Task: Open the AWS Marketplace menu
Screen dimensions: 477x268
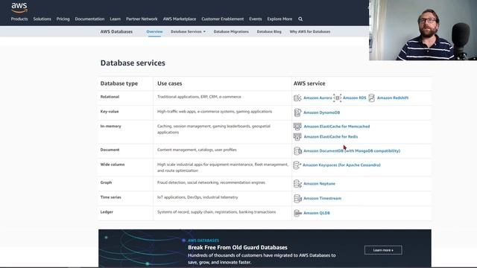Action: [x=180, y=19]
